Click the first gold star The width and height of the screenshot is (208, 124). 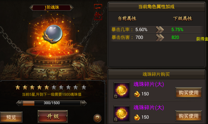click(x=18, y=88)
